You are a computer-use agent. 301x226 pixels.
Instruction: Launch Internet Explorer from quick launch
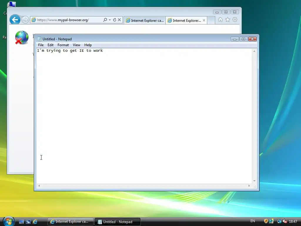[x=35, y=222]
